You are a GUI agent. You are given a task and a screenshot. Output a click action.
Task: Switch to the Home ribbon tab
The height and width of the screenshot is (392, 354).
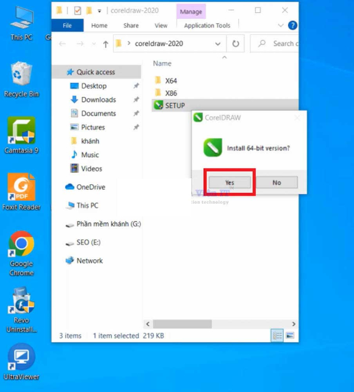pyautogui.click(x=99, y=25)
